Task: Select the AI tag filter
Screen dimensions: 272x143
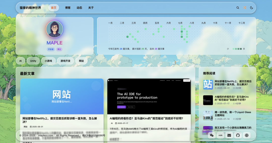Action: click(x=20, y=61)
